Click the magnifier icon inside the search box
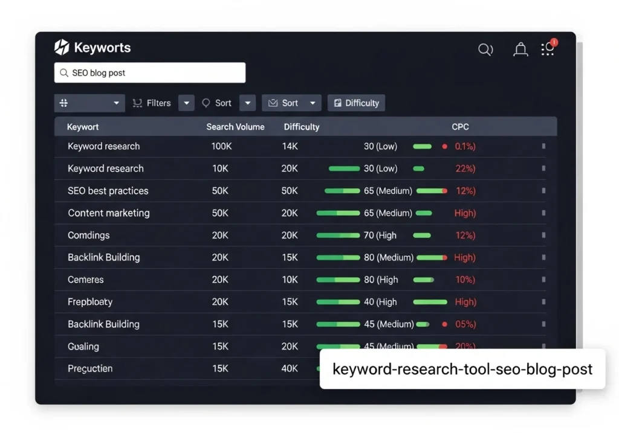 tap(63, 73)
